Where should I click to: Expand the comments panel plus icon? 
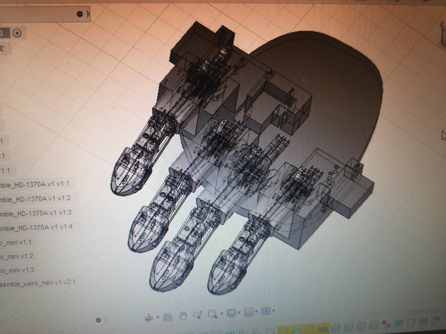[x=98, y=320]
